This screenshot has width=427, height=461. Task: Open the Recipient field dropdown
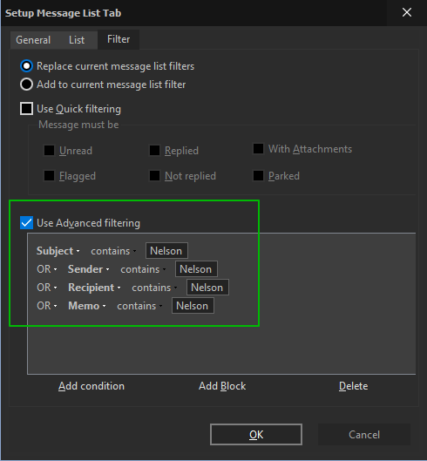94,288
